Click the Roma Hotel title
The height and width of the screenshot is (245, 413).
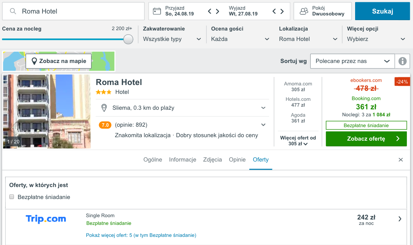[119, 82]
